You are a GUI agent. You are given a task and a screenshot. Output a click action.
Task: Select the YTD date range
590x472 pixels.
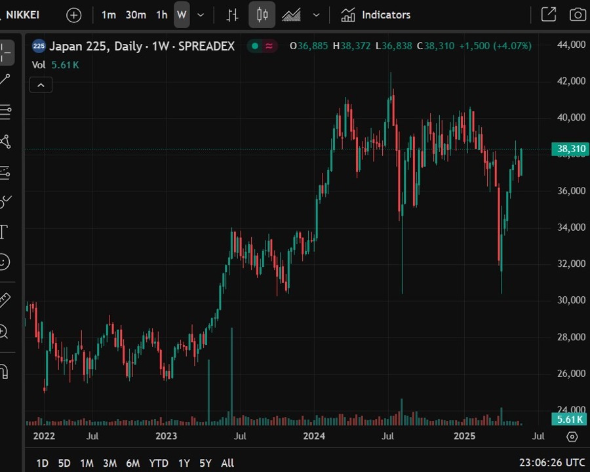tap(159, 463)
